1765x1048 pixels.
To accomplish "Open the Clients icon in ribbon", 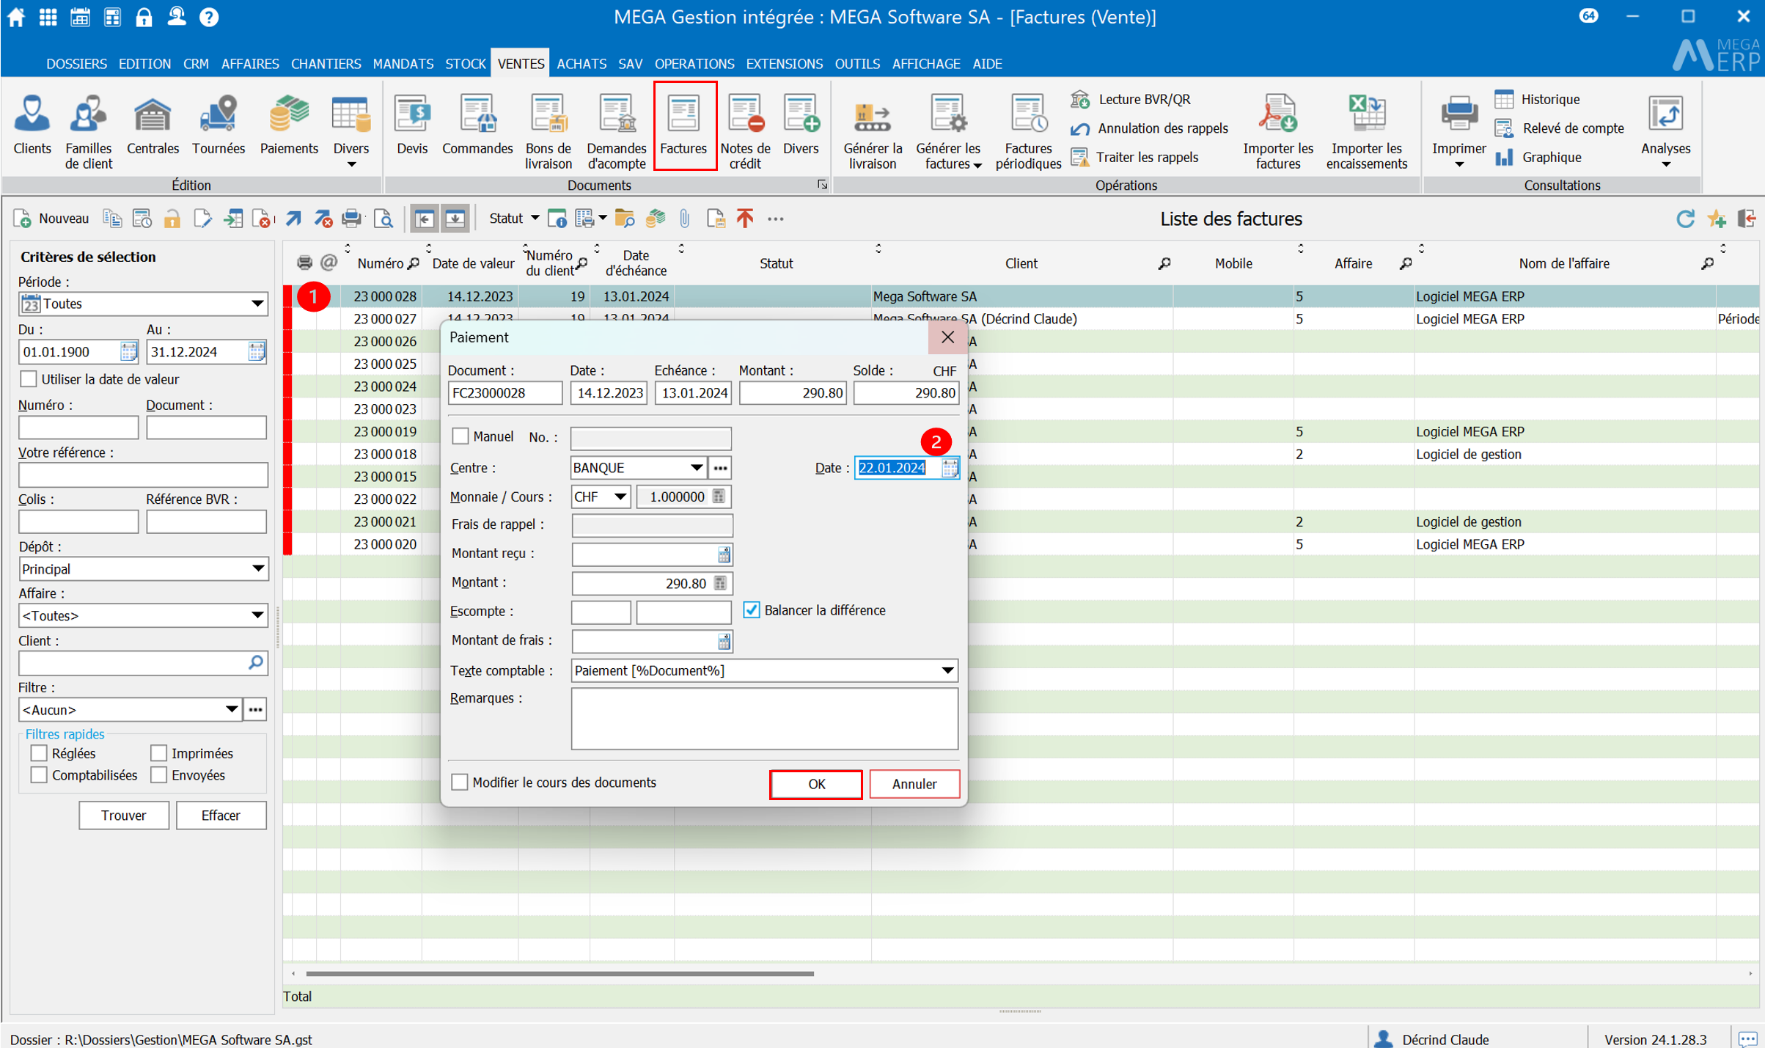I will [x=32, y=125].
